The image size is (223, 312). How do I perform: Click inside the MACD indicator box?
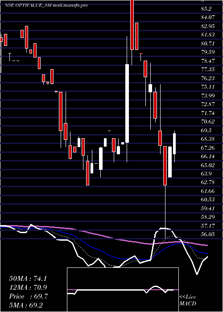point(123,290)
